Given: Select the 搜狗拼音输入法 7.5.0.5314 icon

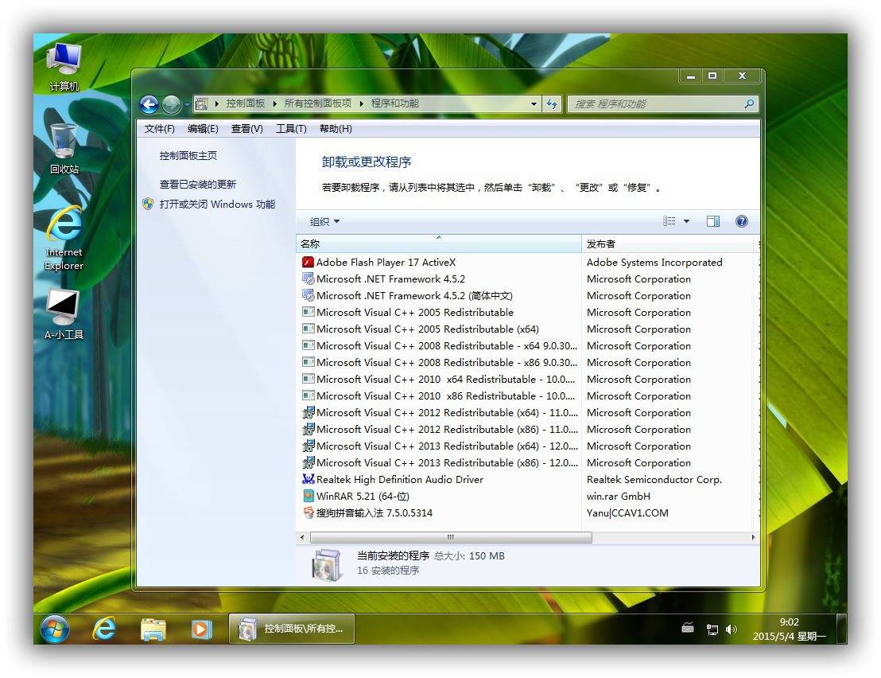Looking at the screenshot, I should click(x=308, y=512).
